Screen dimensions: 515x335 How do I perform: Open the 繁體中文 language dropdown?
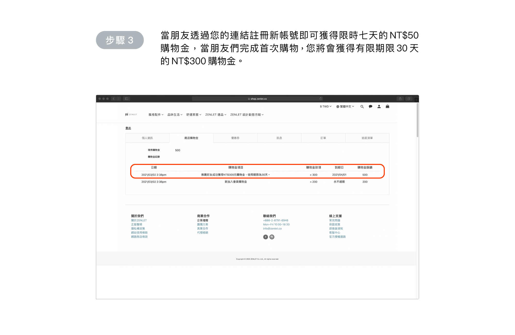pos(345,107)
